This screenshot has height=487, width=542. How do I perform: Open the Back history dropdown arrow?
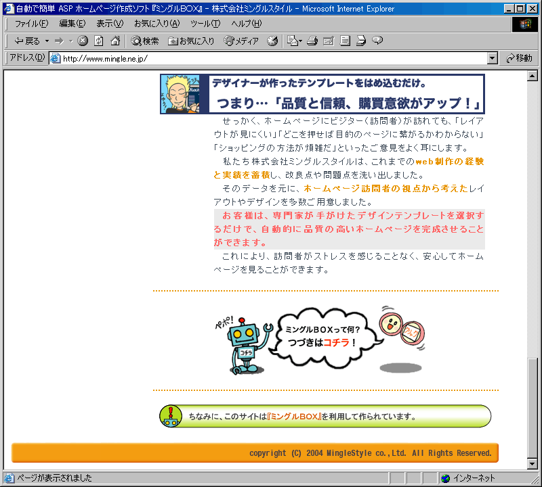tap(47, 41)
